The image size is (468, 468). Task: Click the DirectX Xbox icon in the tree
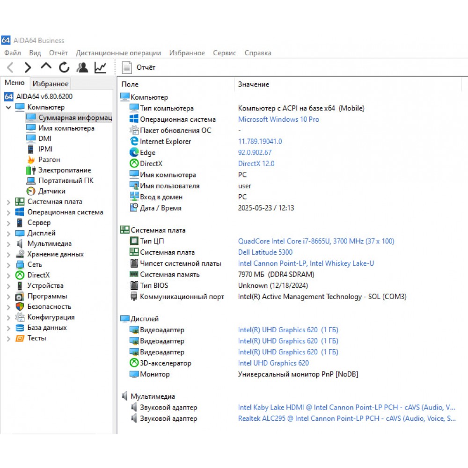click(x=20, y=275)
